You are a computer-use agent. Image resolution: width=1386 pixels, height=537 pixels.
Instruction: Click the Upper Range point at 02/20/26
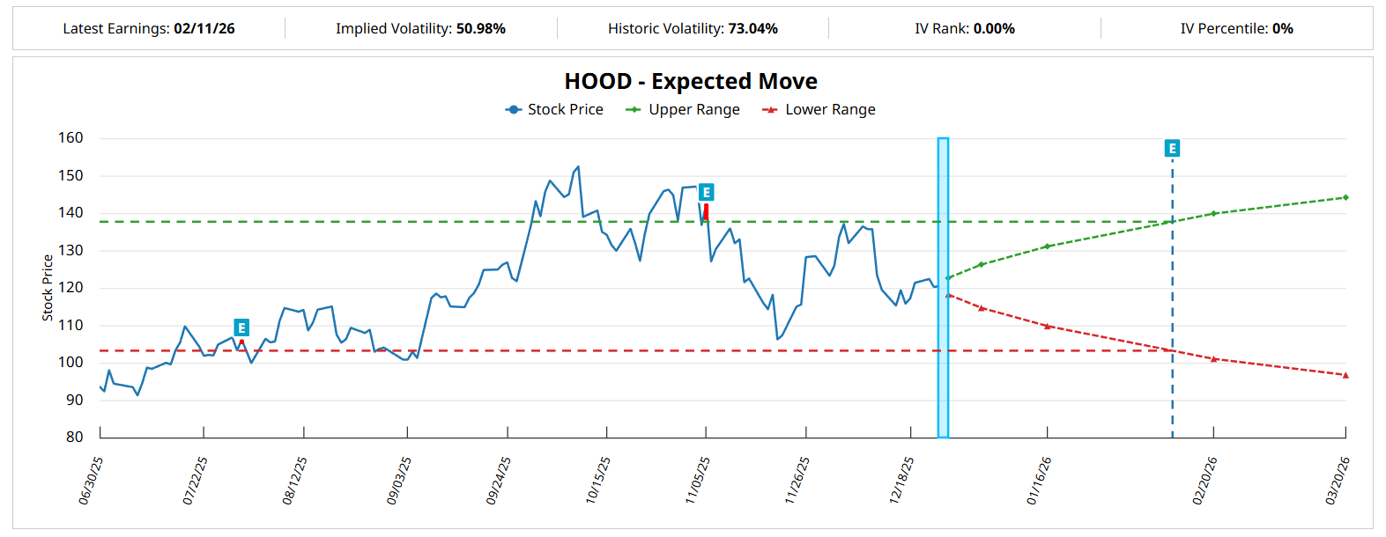click(x=1213, y=213)
